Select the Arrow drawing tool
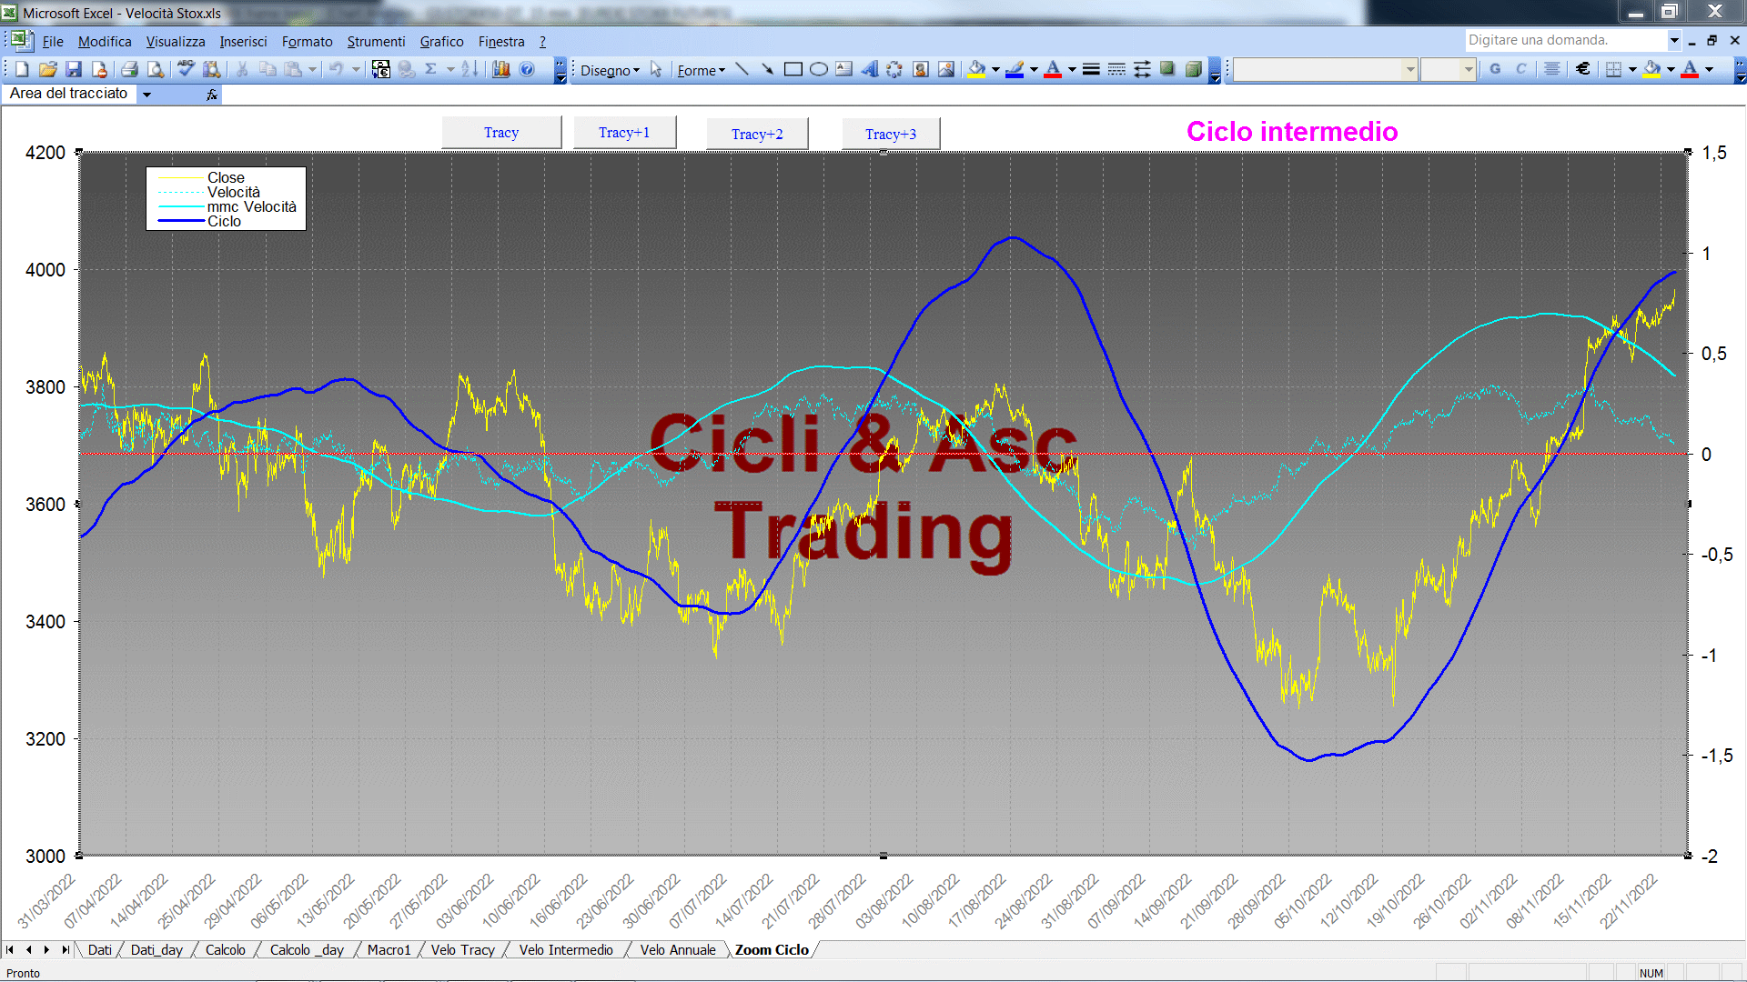Image resolution: width=1747 pixels, height=982 pixels. [x=767, y=70]
